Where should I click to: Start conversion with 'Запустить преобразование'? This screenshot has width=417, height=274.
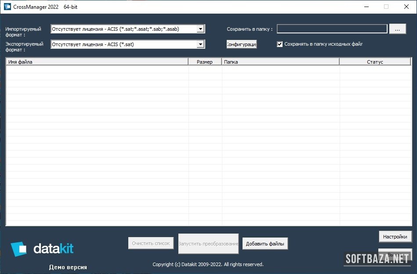point(208,244)
